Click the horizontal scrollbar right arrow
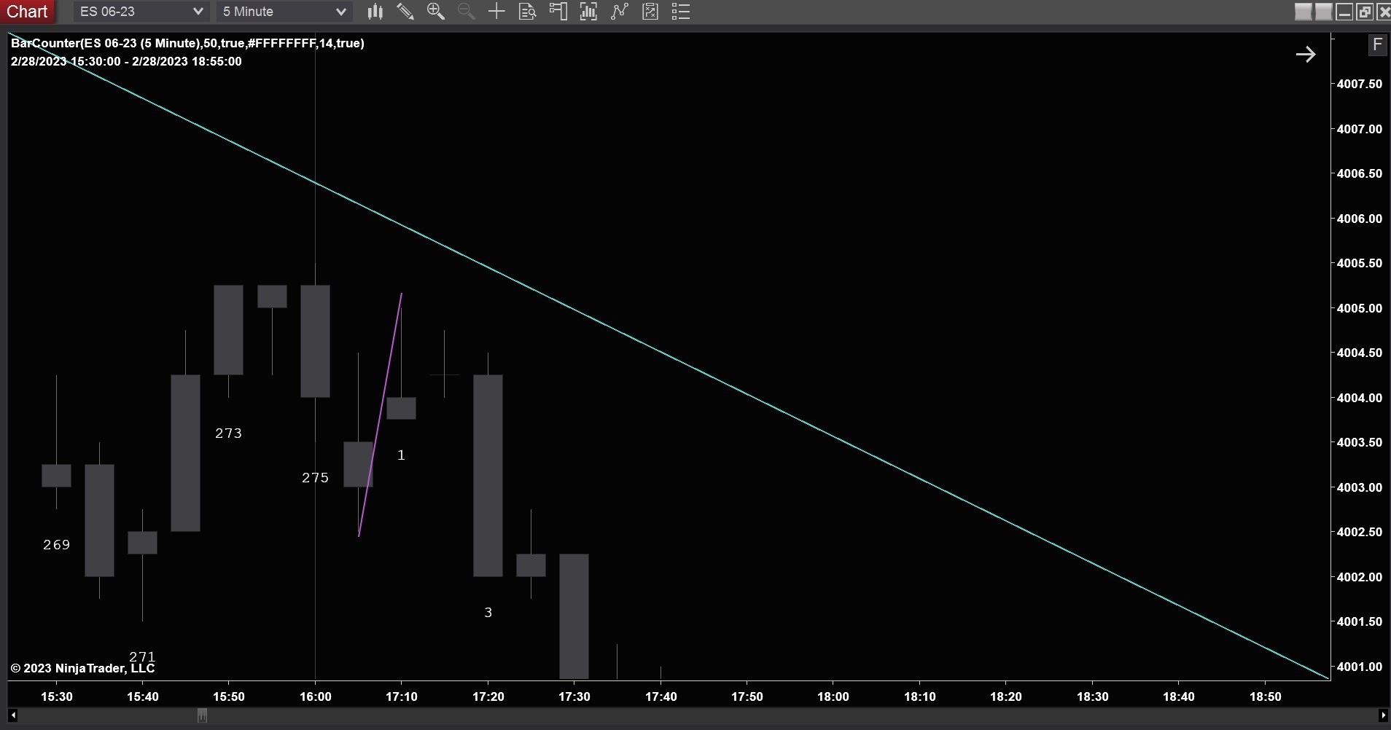 click(x=1383, y=715)
